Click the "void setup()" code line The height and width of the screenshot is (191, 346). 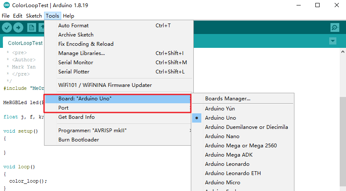(x=21, y=131)
